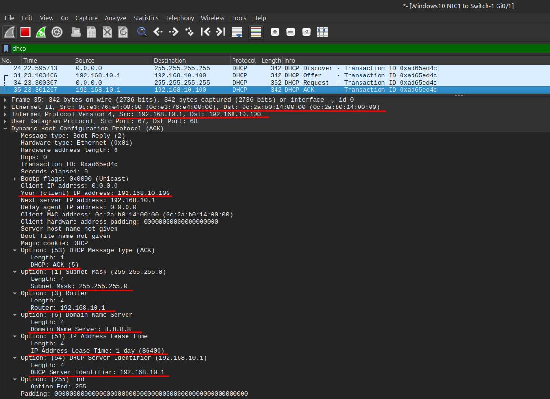Collapse Option (53) DHCP Message Type

click(15, 250)
